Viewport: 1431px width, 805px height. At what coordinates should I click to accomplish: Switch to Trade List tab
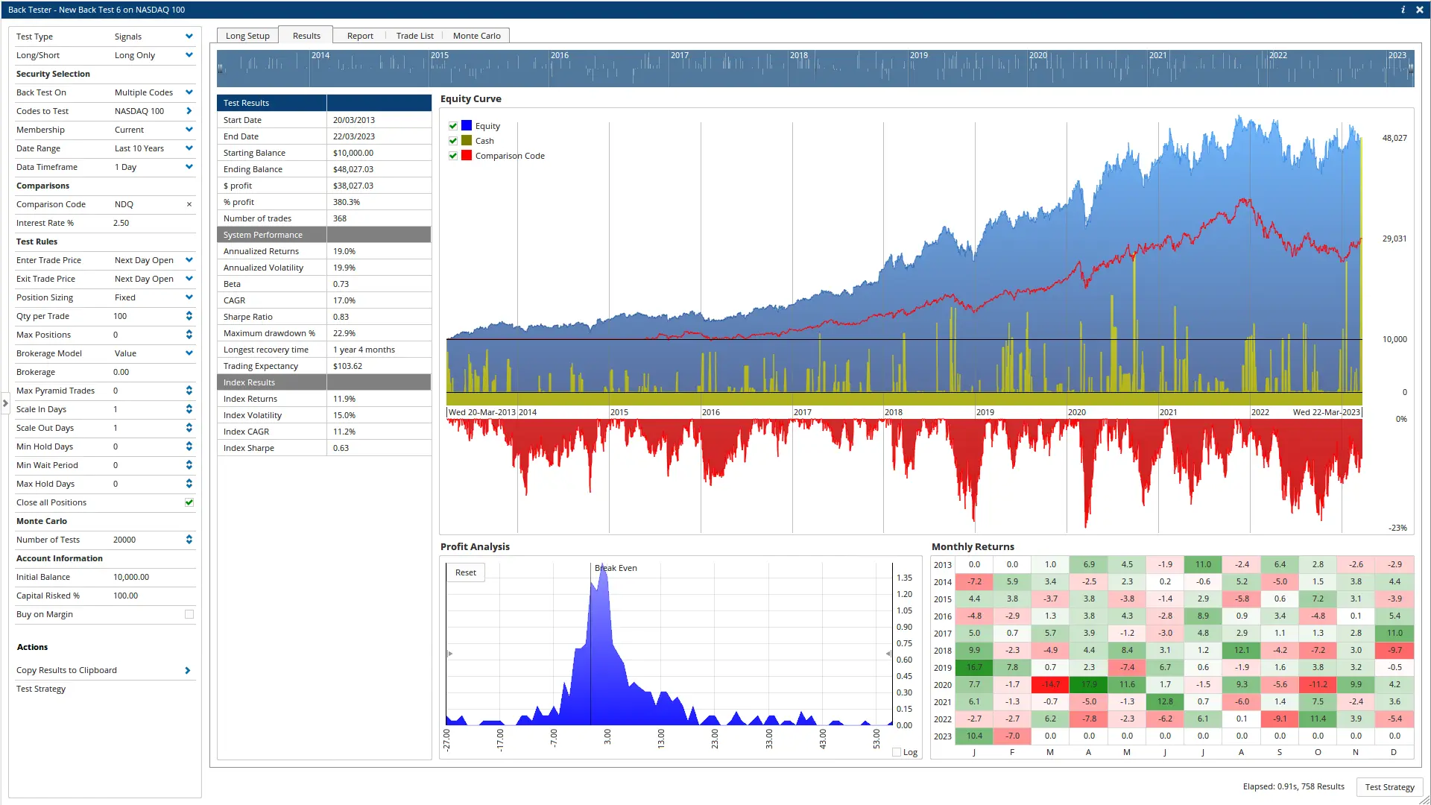414,36
